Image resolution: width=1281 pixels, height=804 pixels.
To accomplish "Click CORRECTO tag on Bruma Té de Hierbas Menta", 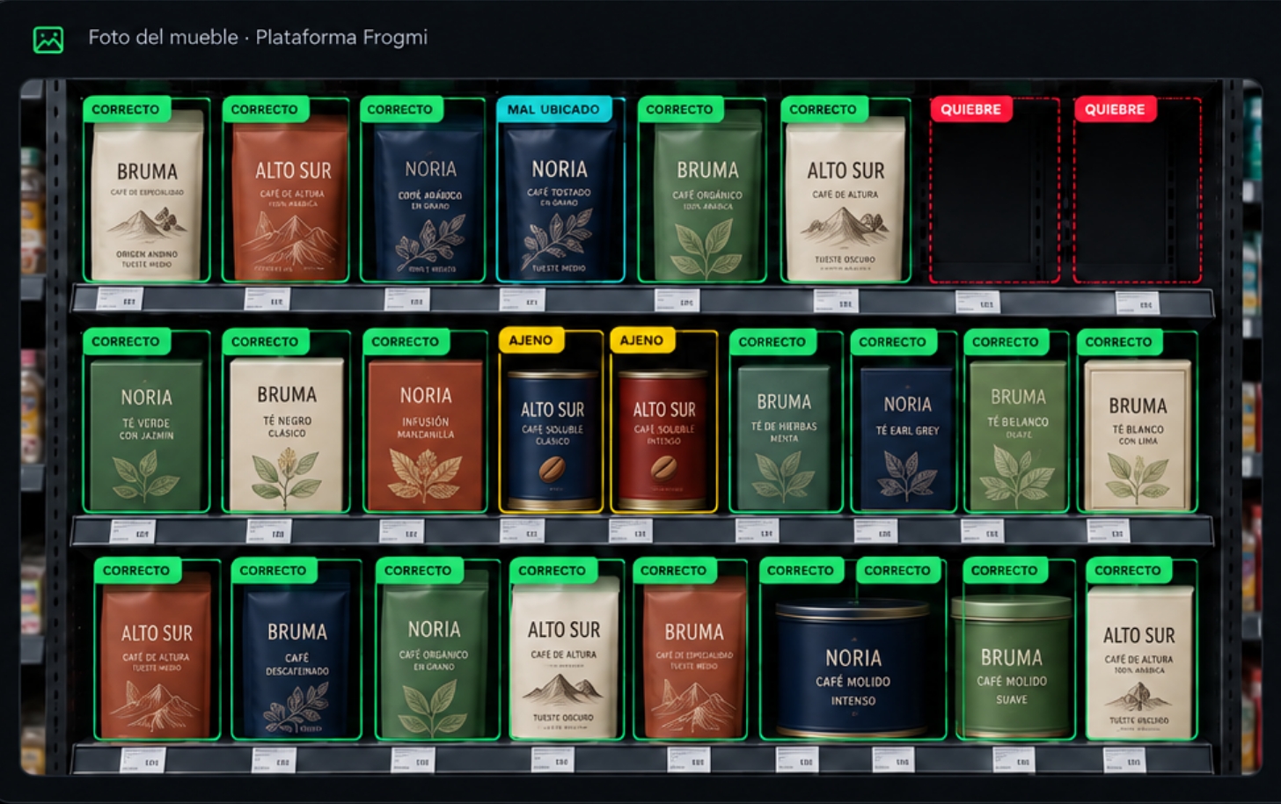I will click(x=772, y=341).
